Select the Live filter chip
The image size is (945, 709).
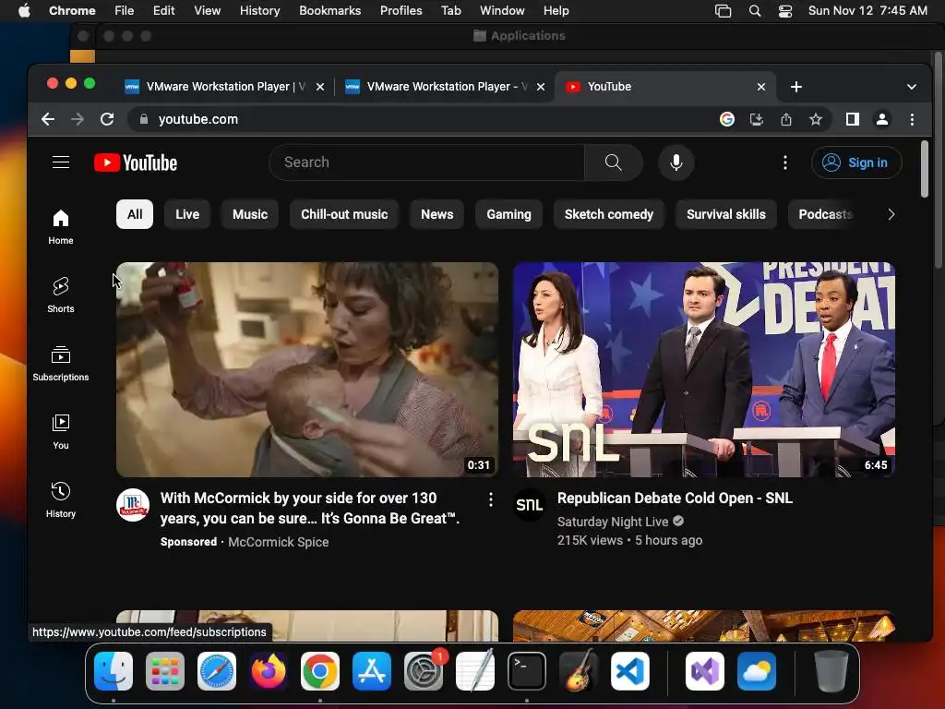click(187, 214)
